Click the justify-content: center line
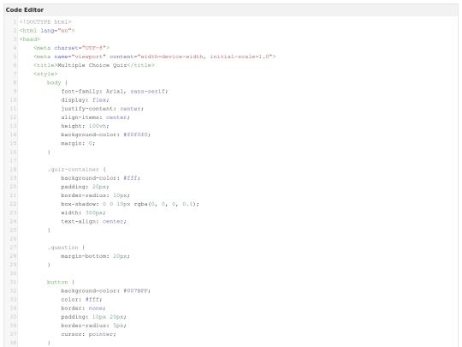462x347 pixels. point(103,109)
